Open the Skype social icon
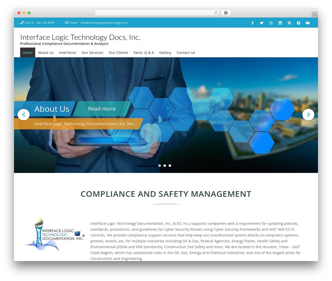 (289, 23)
